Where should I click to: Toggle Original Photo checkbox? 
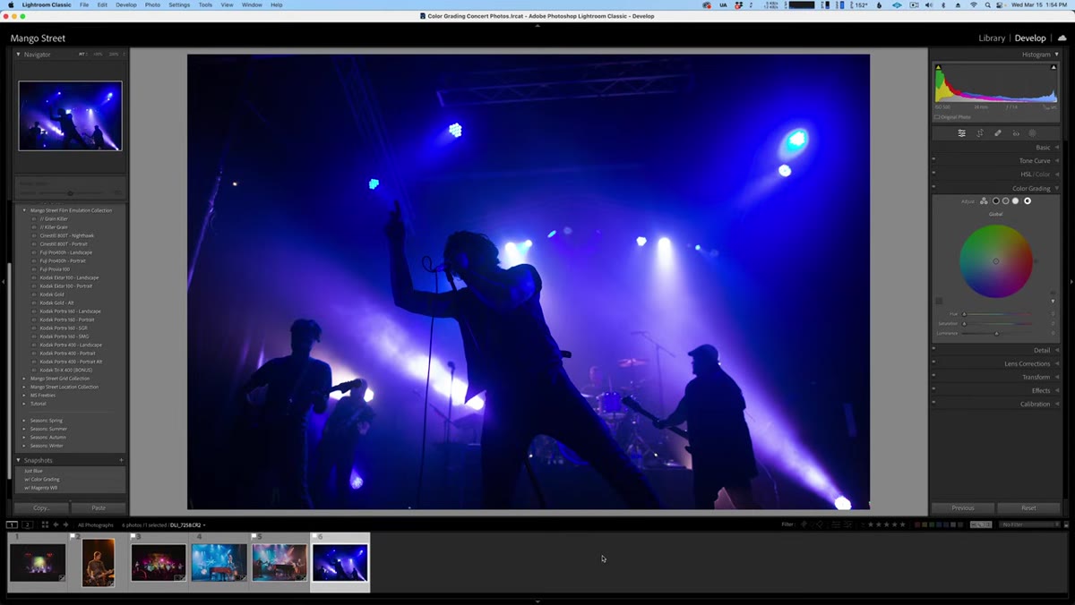tap(937, 116)
